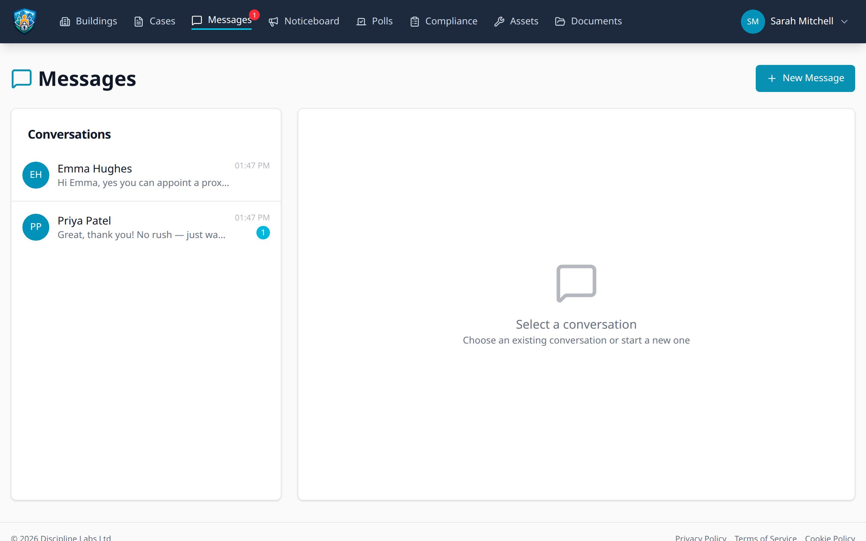This screenshot has height=541, width=866.
Task: Expand the Sarah Mitchell user menu chevron
Action: point(844,22)
